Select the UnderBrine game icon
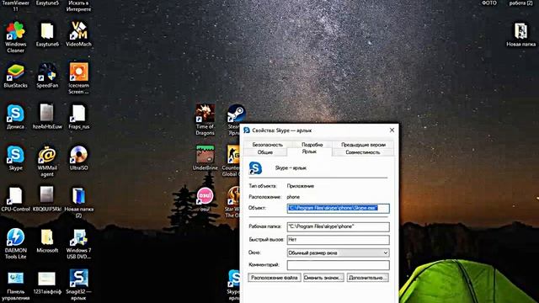This screenshot has height=303, width=539. point(205,154)
